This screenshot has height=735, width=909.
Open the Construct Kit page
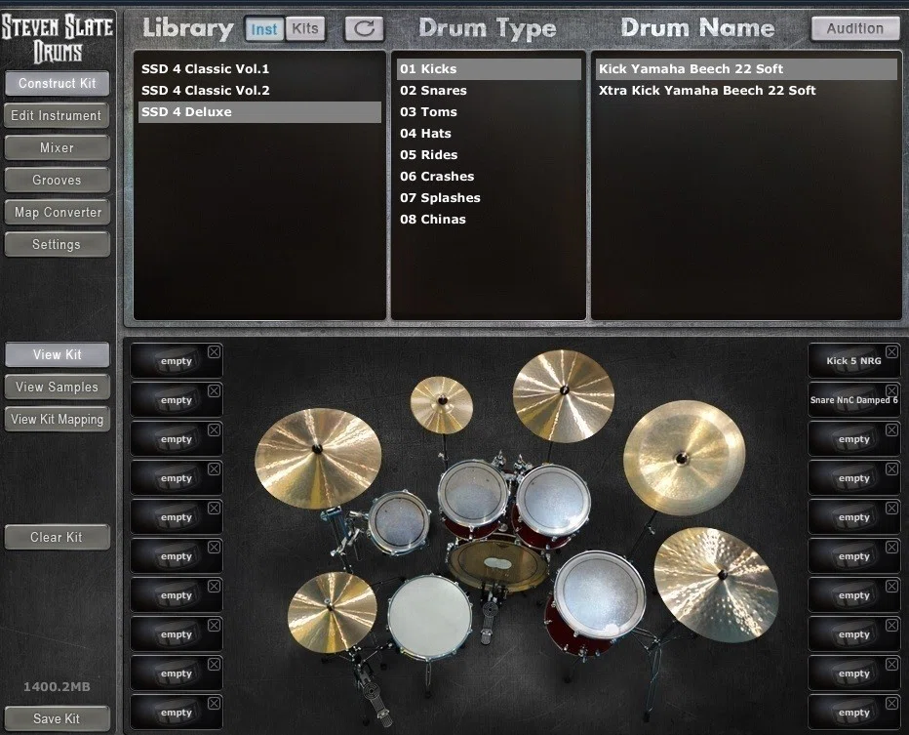pos(57,84)
